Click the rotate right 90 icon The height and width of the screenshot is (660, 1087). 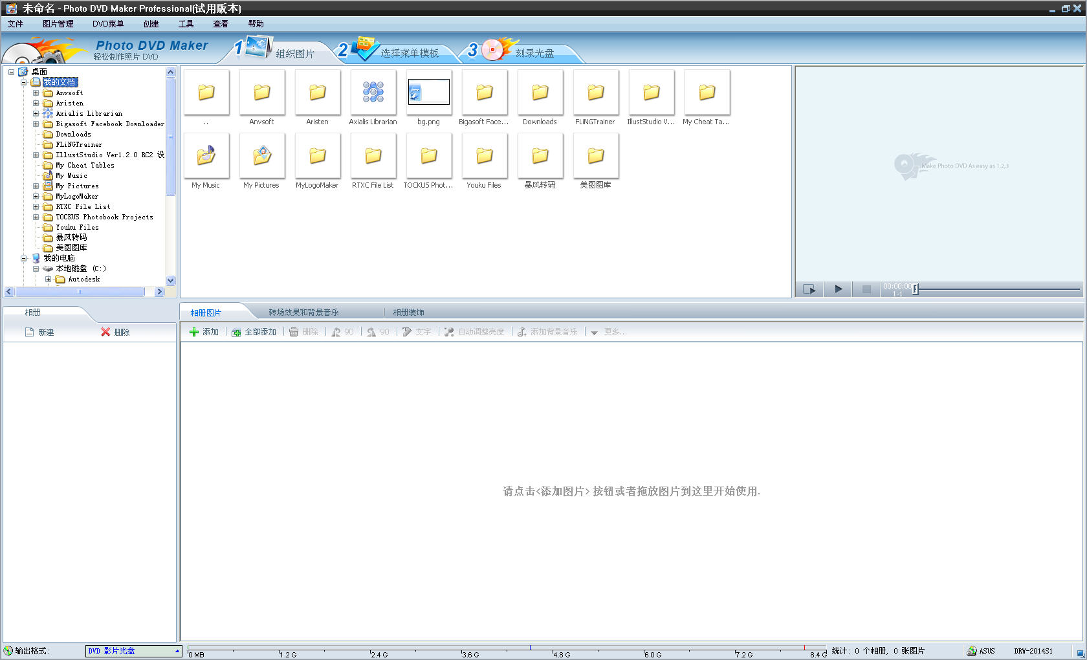[x=371, y=332]
